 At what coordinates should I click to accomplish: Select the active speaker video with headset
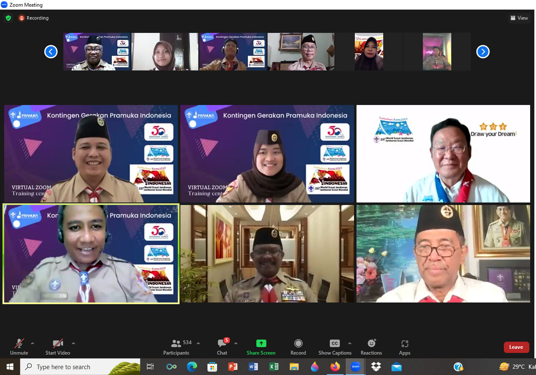(x=91, y=254)
